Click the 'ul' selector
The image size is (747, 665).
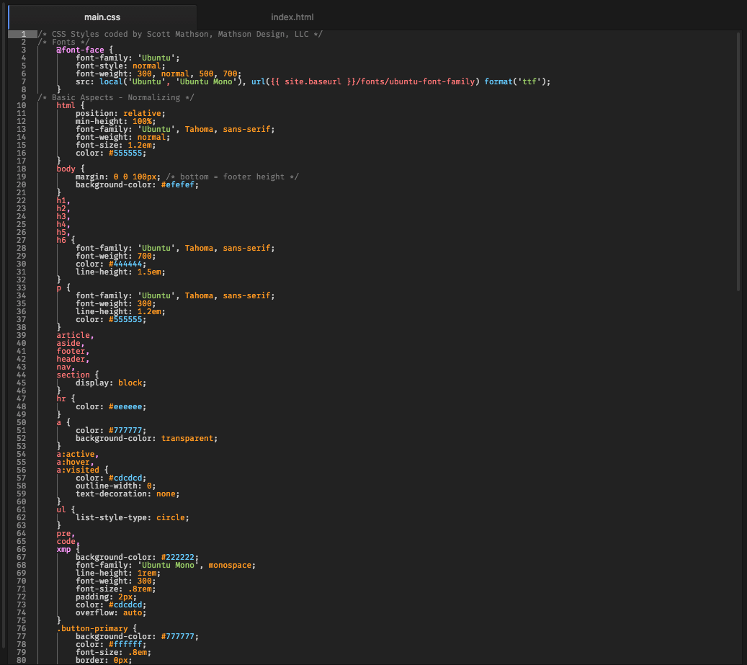click(61, 509)
